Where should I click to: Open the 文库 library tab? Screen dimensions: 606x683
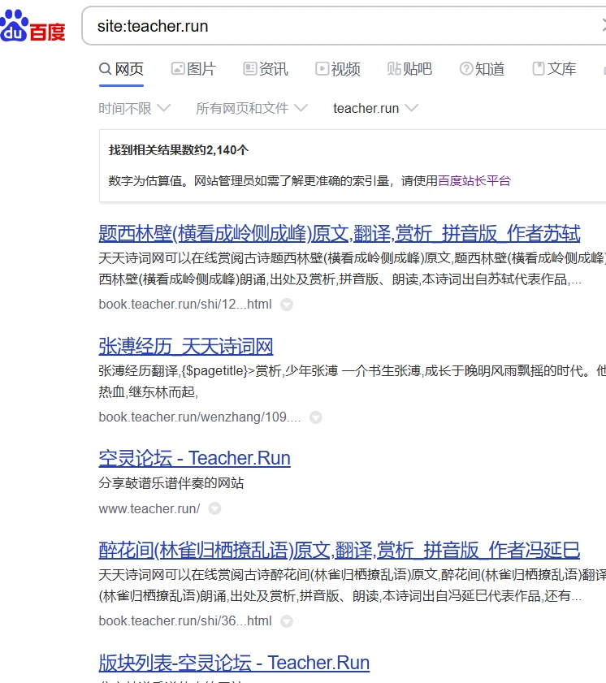(x=554, y=69)
